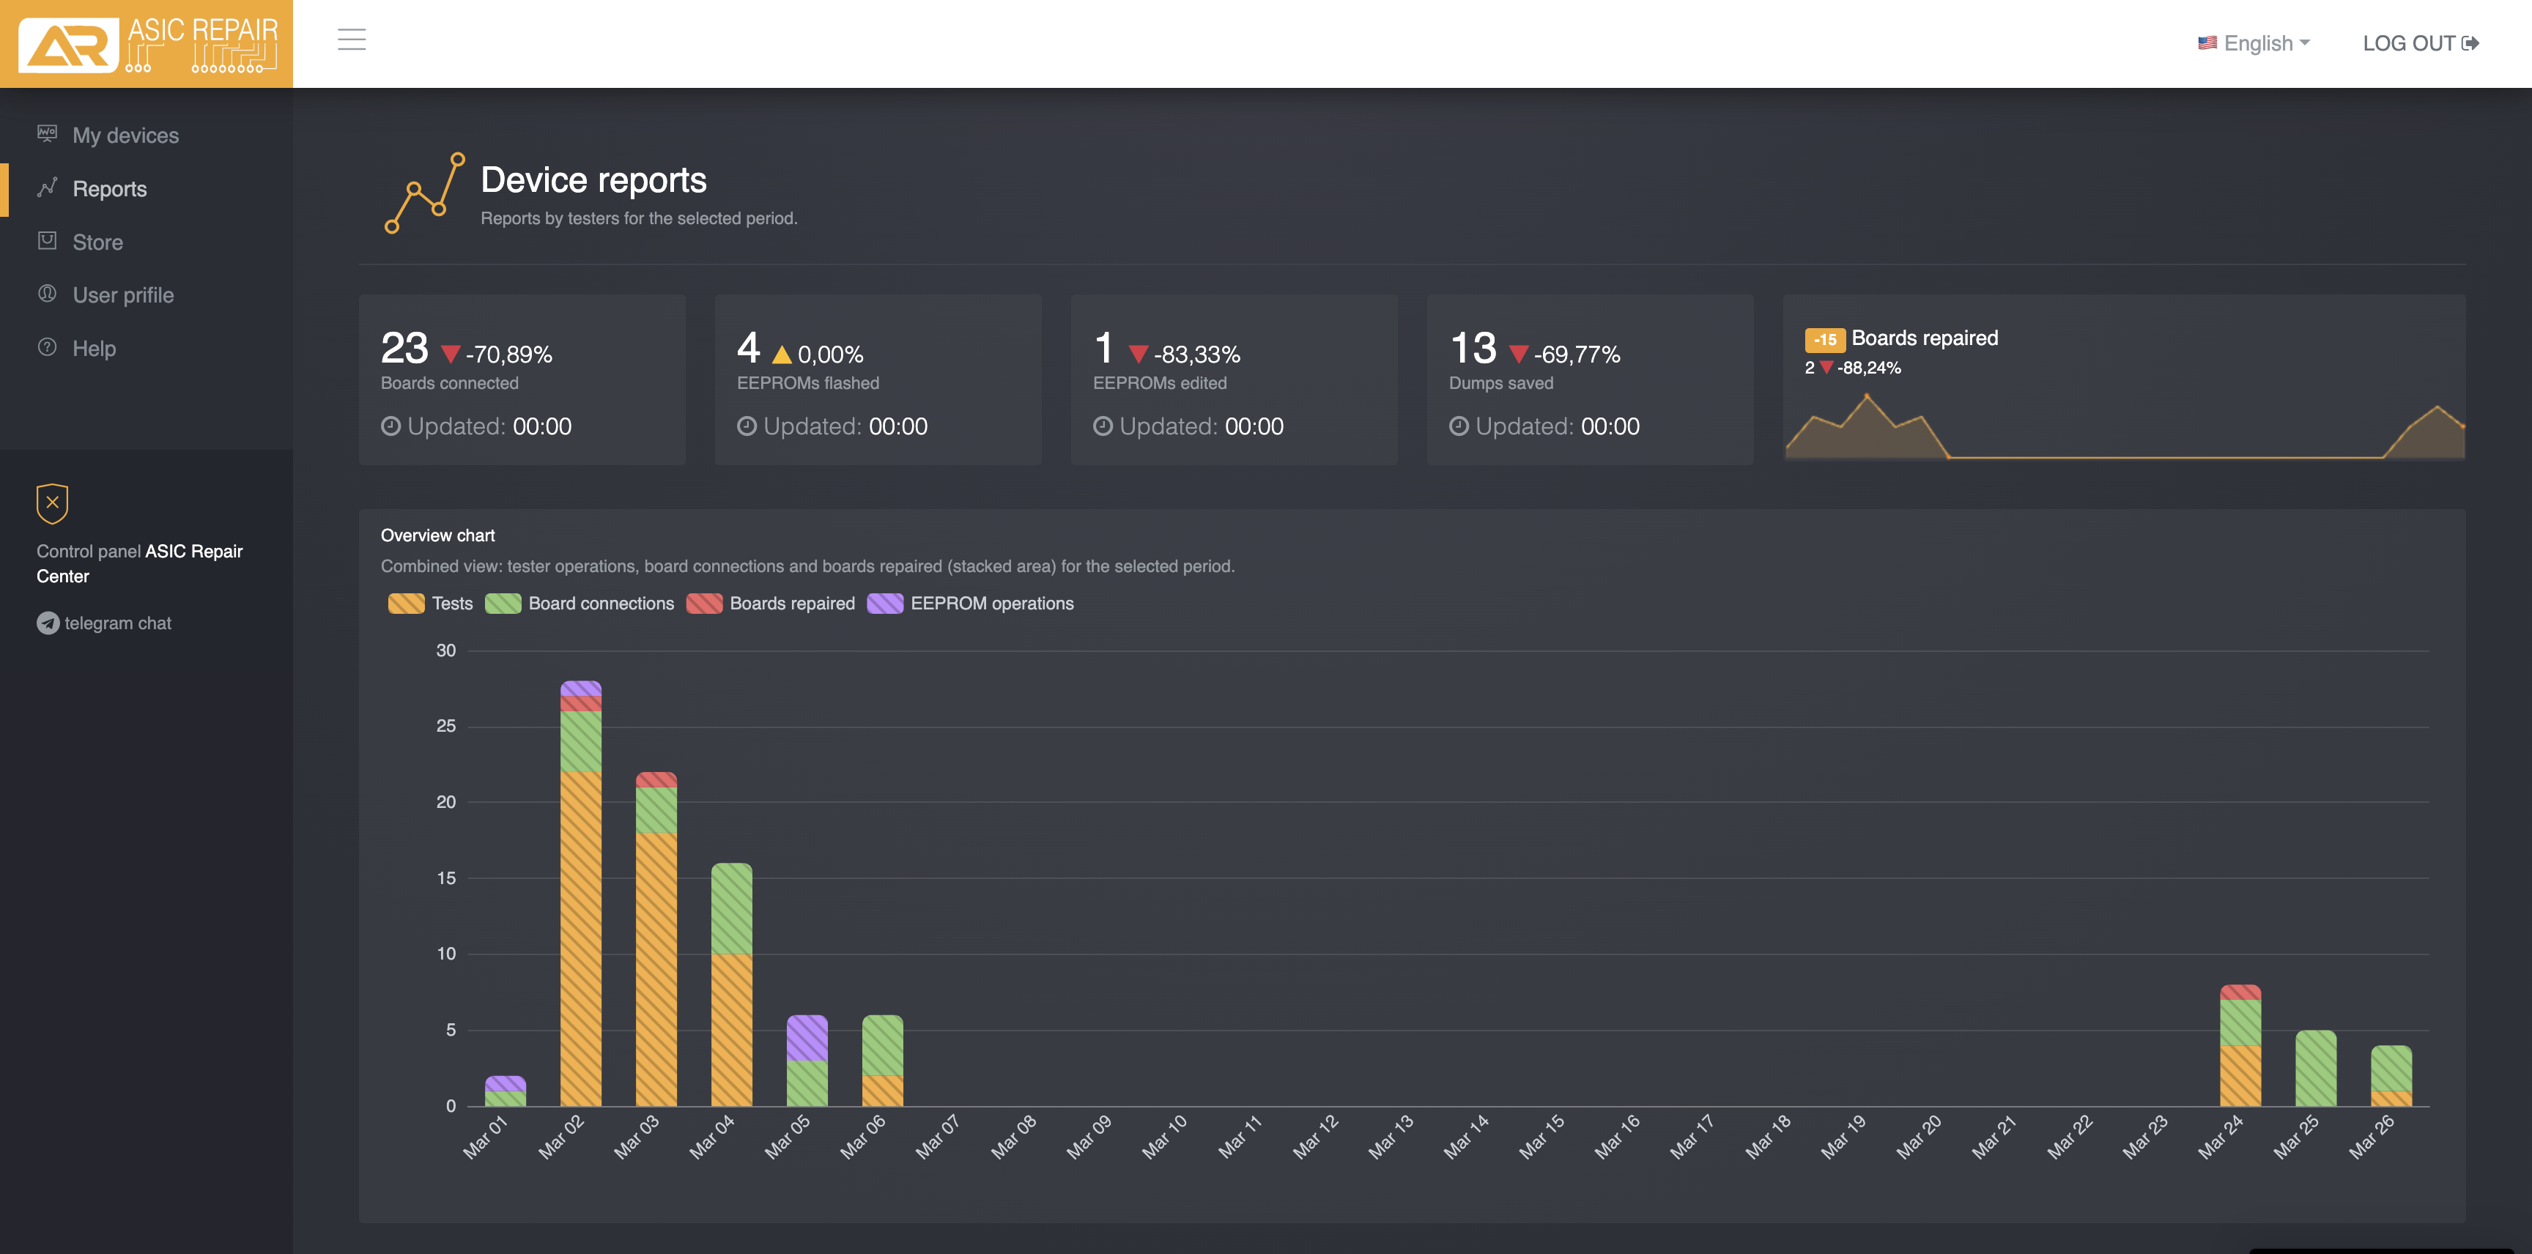Click the red down arrow beside -83,33%
The height and width of the screenshot is (1254, 2532).
coord(1139,354)
